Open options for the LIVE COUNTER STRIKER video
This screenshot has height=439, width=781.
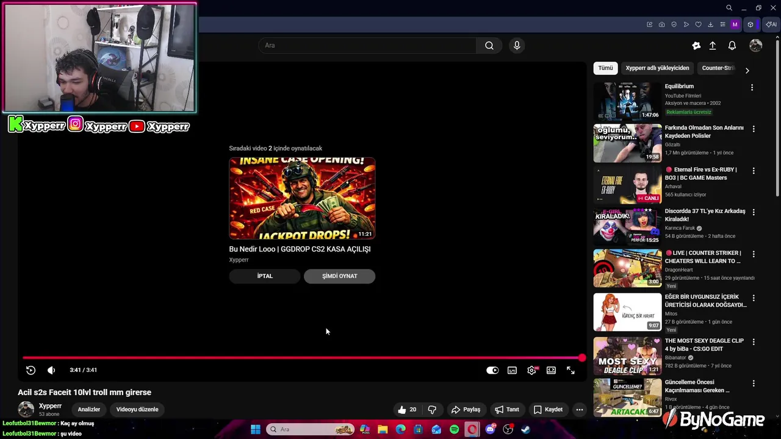(754, 254)
